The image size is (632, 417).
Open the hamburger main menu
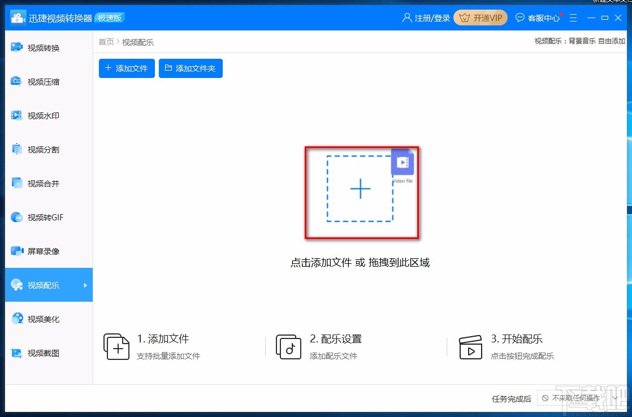click(573, 18)
